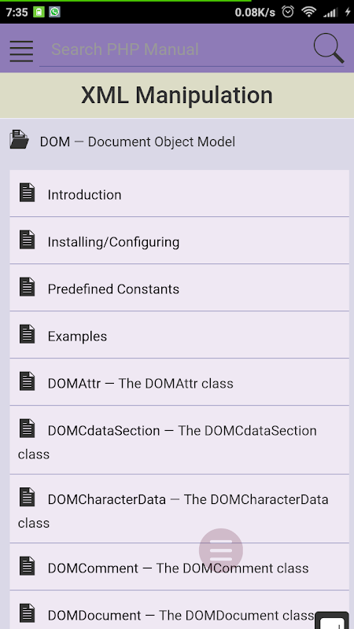Open Predefined Constants entry
The image size is (354, 629).
(179, 288)
